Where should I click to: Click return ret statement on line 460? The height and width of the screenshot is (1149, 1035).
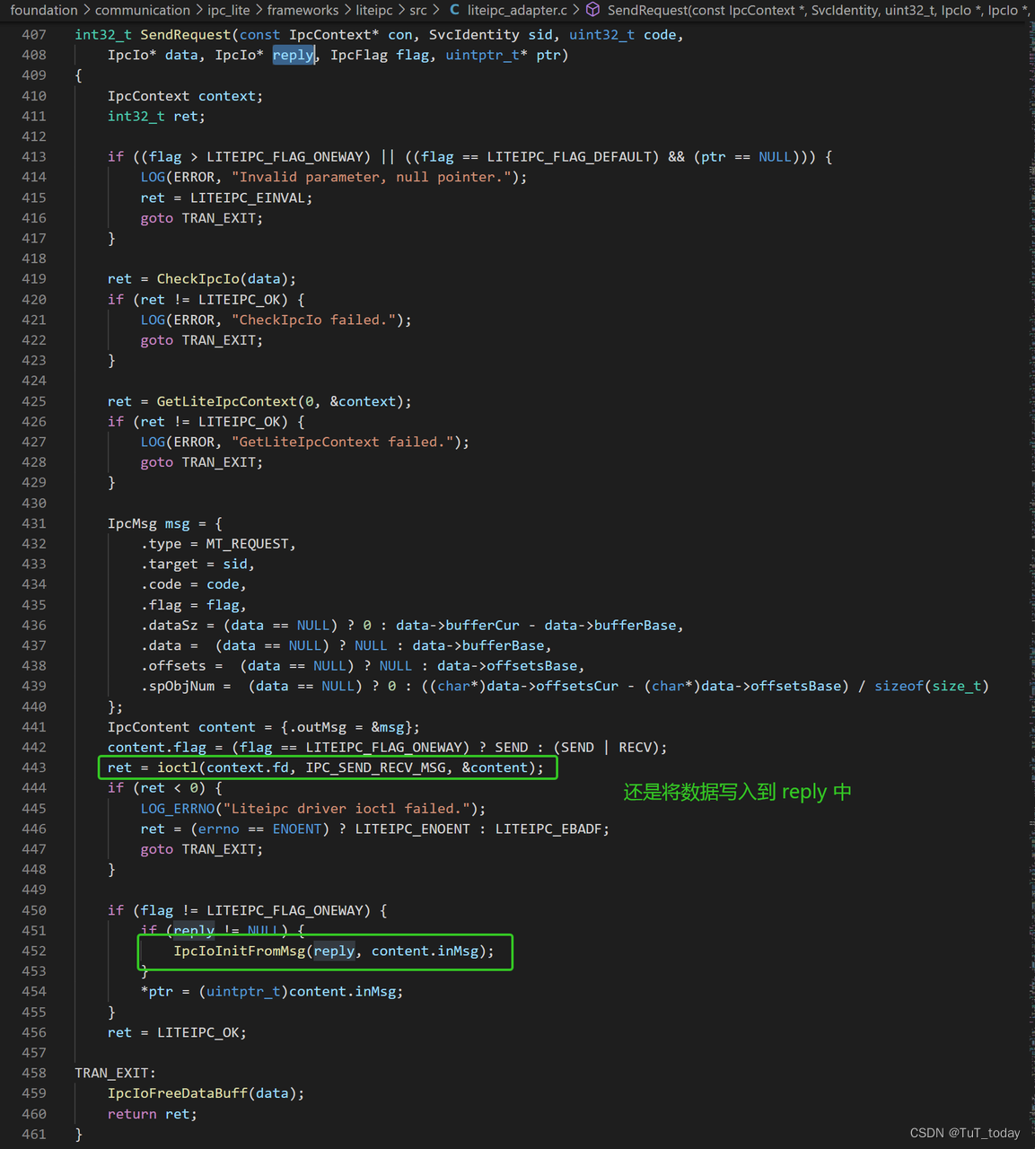[x=153, y=1114]
